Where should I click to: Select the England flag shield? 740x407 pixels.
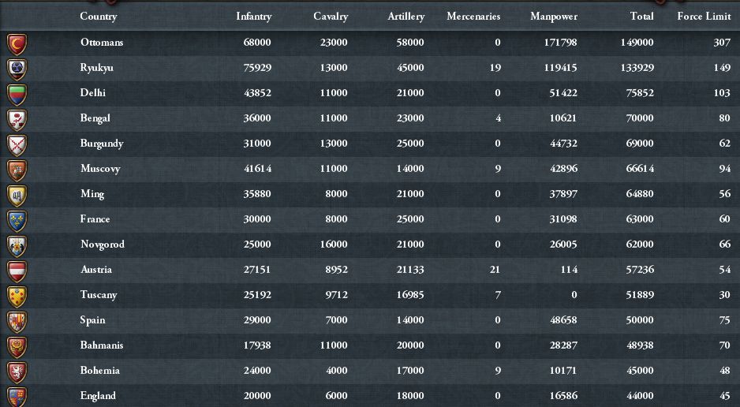click(x=17, y=396)
